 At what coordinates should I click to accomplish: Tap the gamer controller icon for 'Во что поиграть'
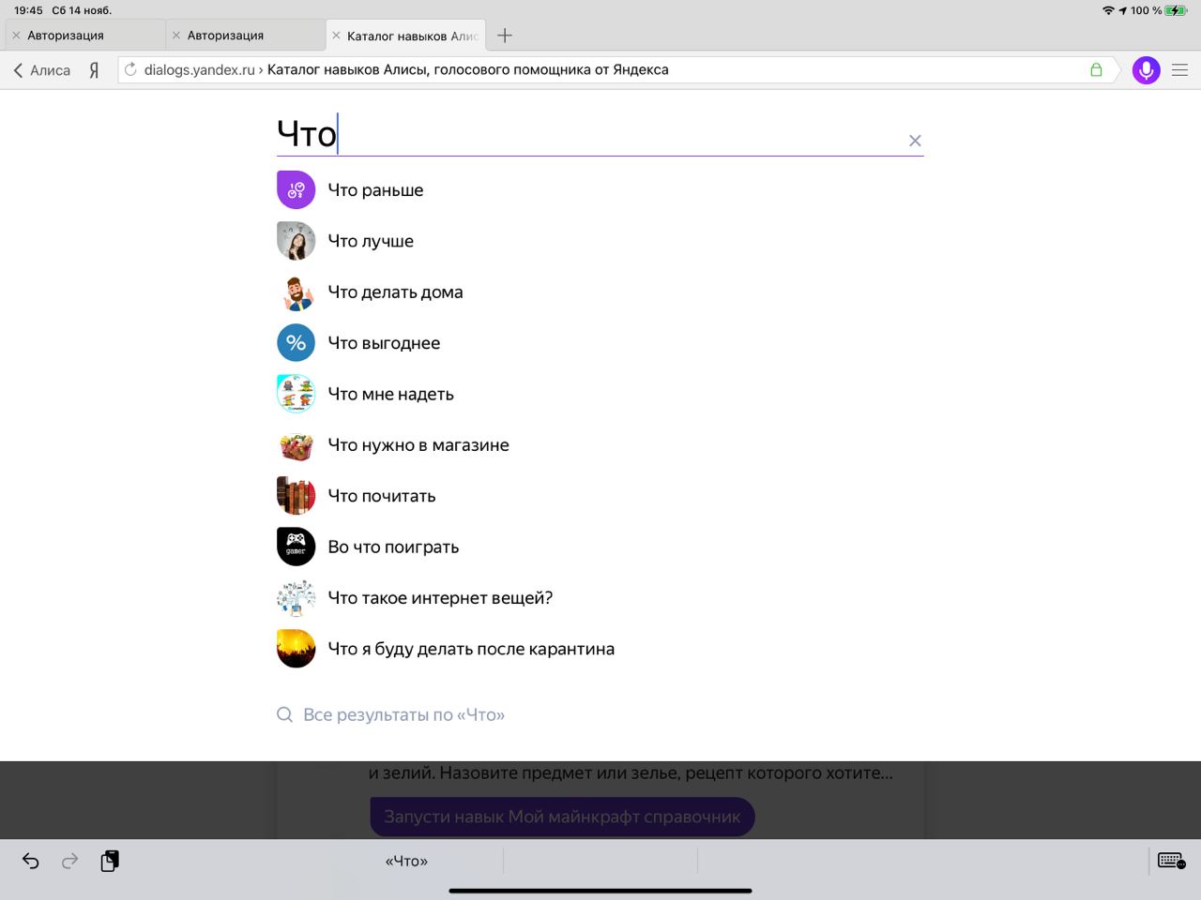[x=296, y=547]
